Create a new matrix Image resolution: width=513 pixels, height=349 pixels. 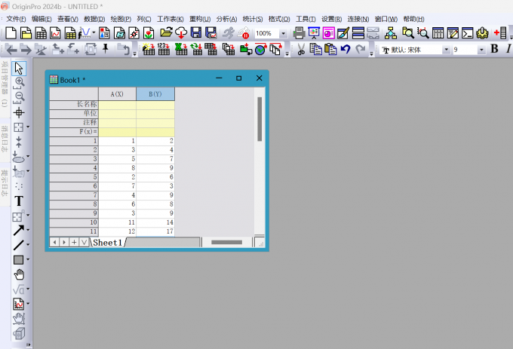click(70, 33)
